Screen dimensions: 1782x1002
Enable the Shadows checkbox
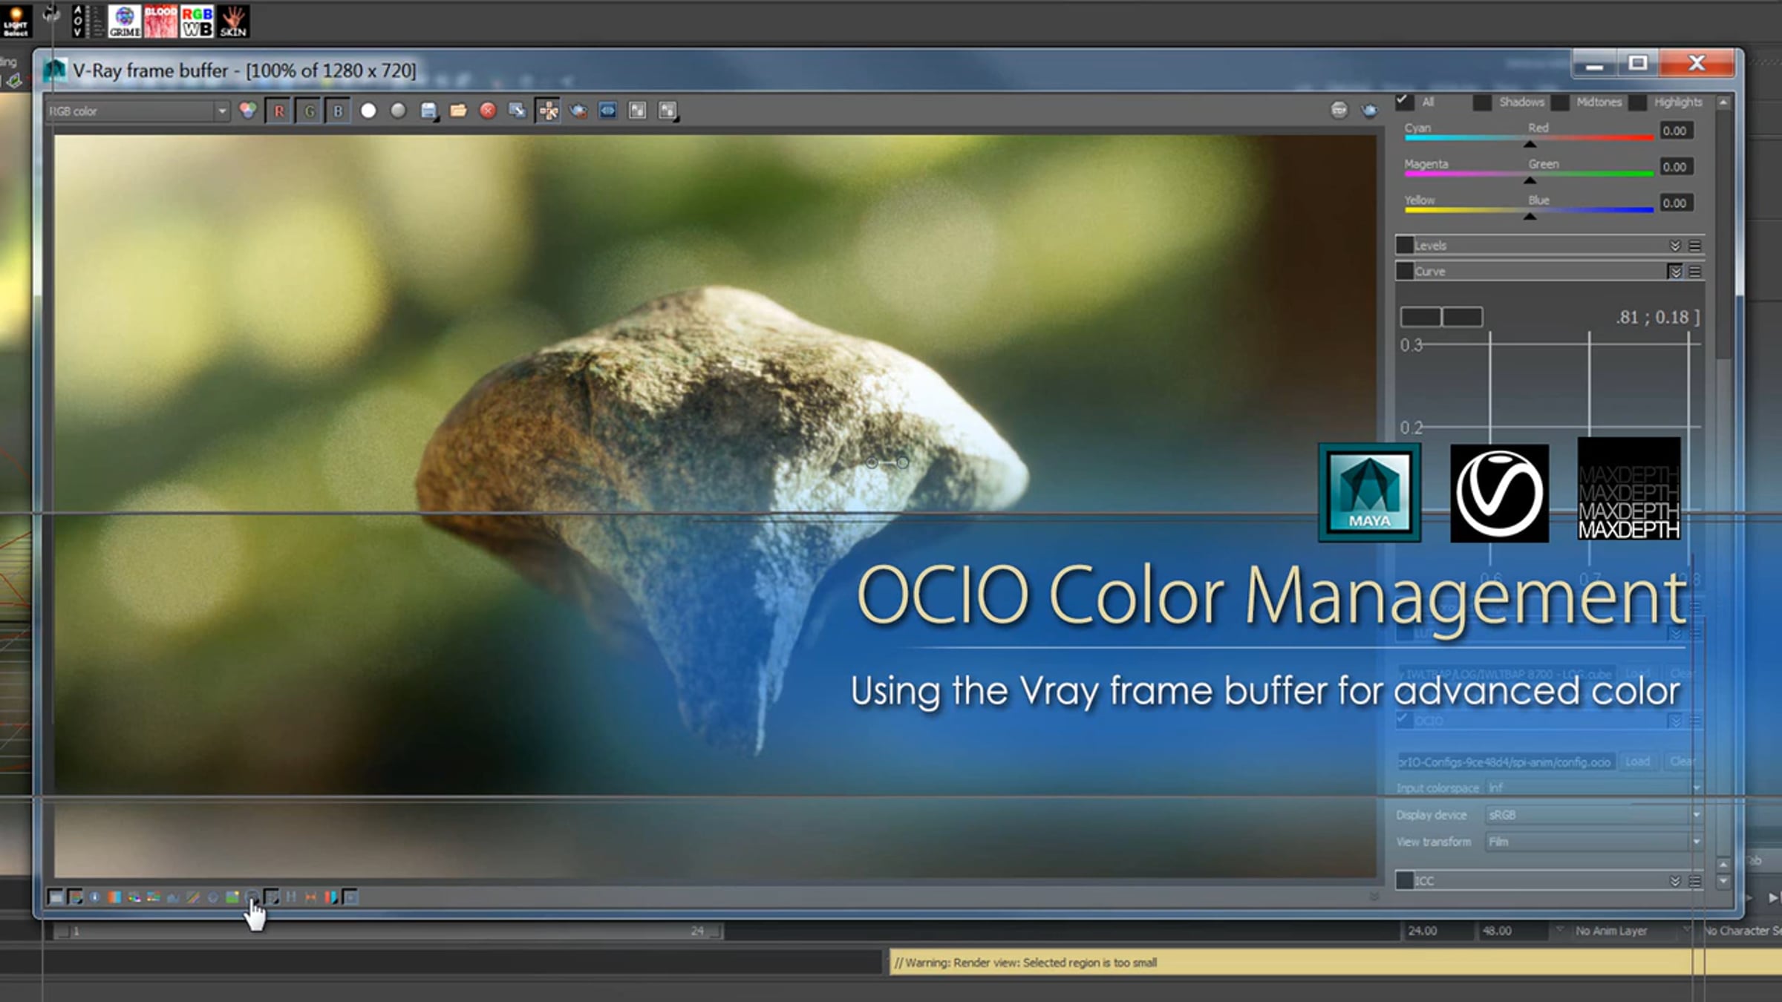point(1482,102)
